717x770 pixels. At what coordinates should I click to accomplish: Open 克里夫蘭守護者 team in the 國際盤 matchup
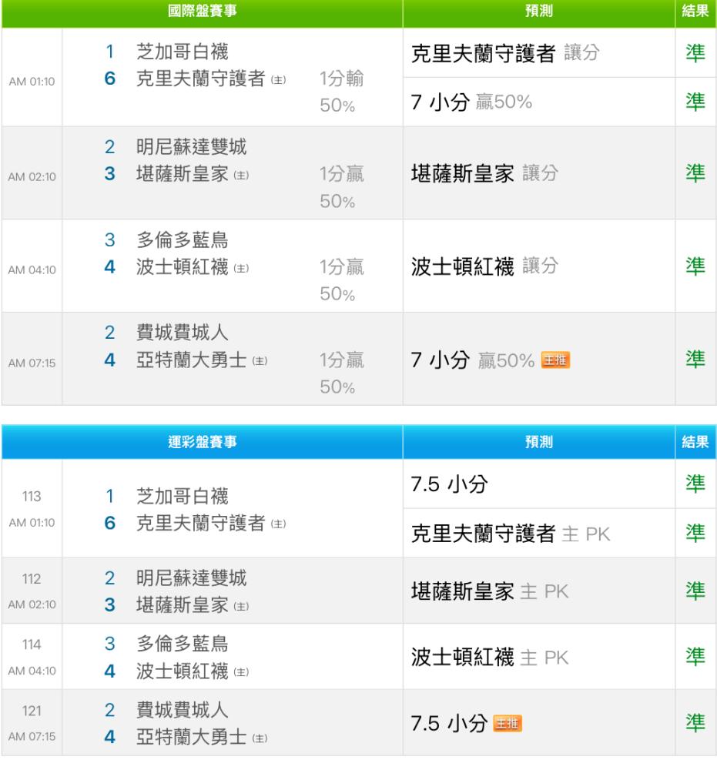pos(200,79)
